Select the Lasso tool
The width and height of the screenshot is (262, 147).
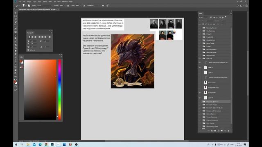click(16, 19)
